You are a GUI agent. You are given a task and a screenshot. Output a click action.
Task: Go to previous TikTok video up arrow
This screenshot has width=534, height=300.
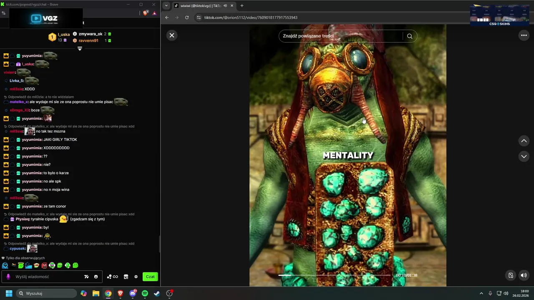pos(524,141)
